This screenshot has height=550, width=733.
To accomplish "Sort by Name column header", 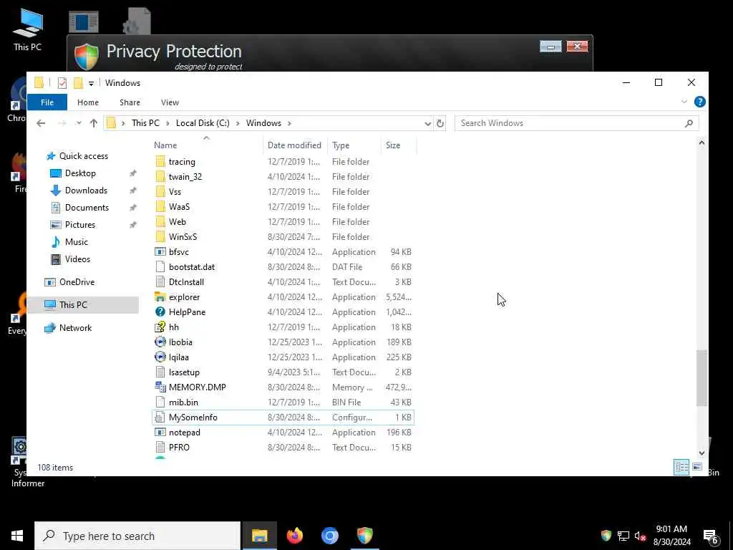I will click(165, 145).
